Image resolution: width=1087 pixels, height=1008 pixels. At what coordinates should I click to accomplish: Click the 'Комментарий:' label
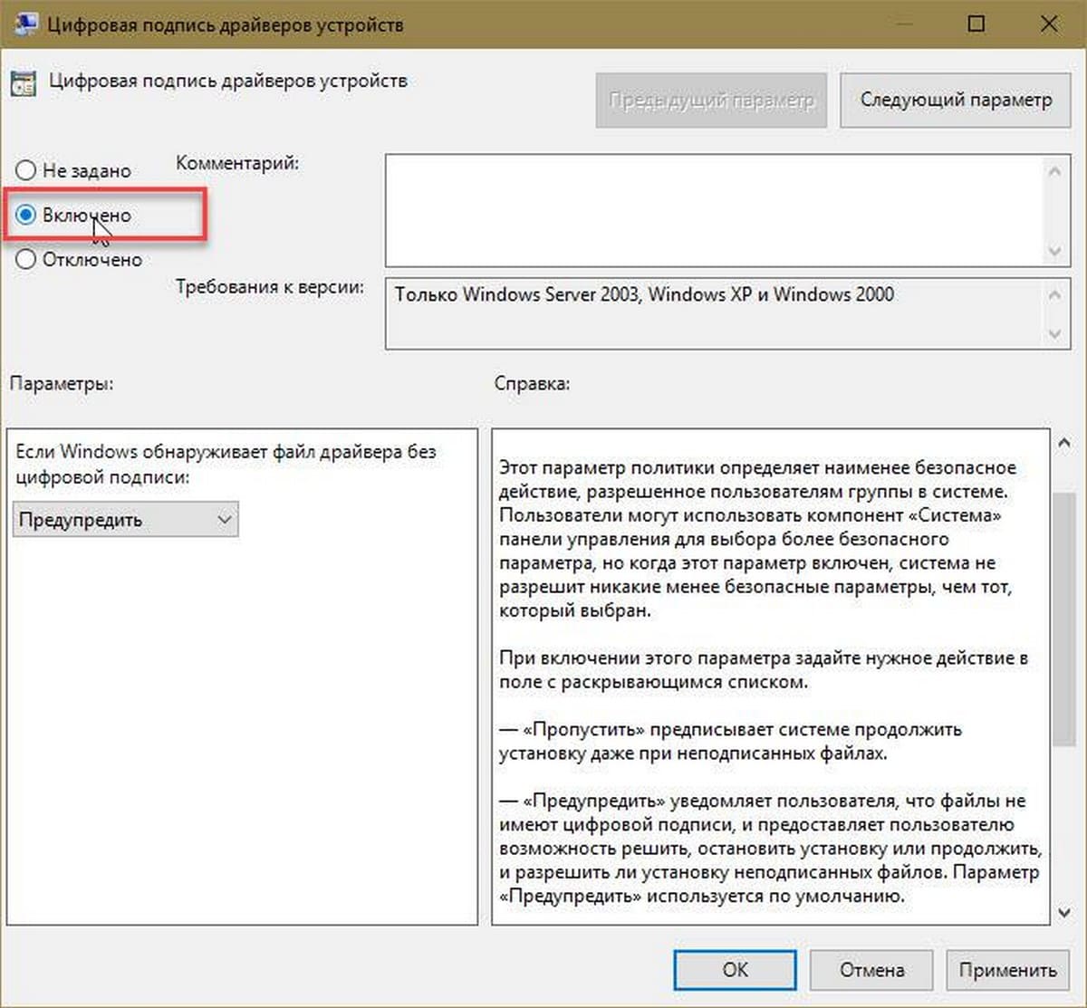pyautogui.click(x=237, y=163)
